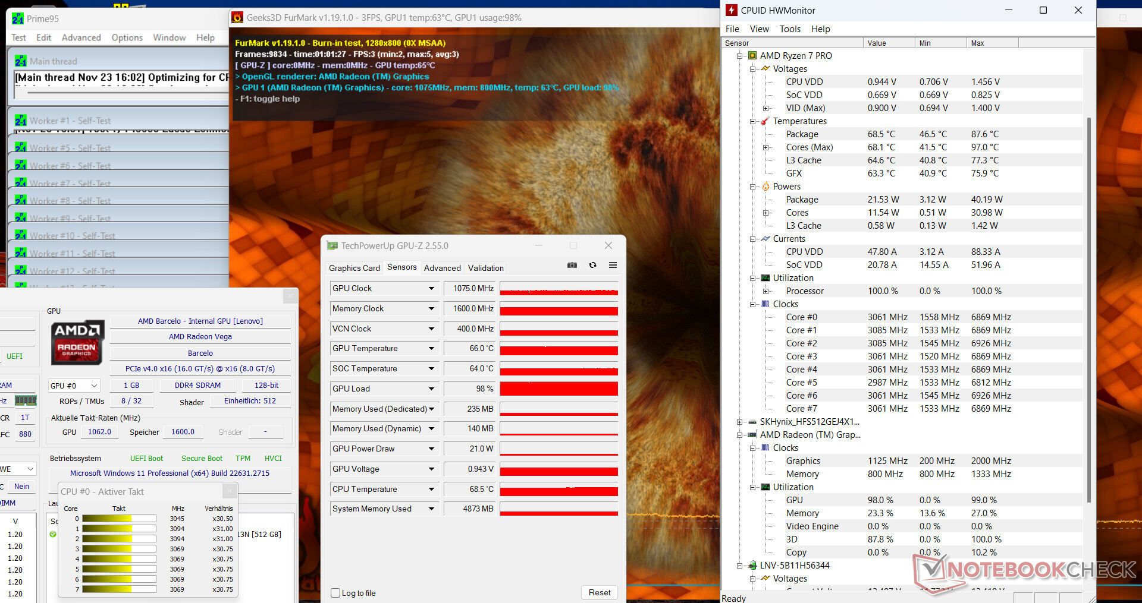
Task: Expand the Processor utilization node
Action: pyautogui.click(x=766, y=291)
